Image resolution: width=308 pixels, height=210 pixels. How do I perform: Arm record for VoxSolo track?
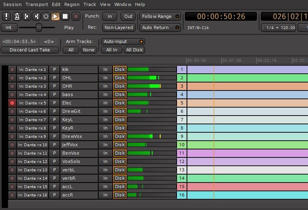click(12, 162)
